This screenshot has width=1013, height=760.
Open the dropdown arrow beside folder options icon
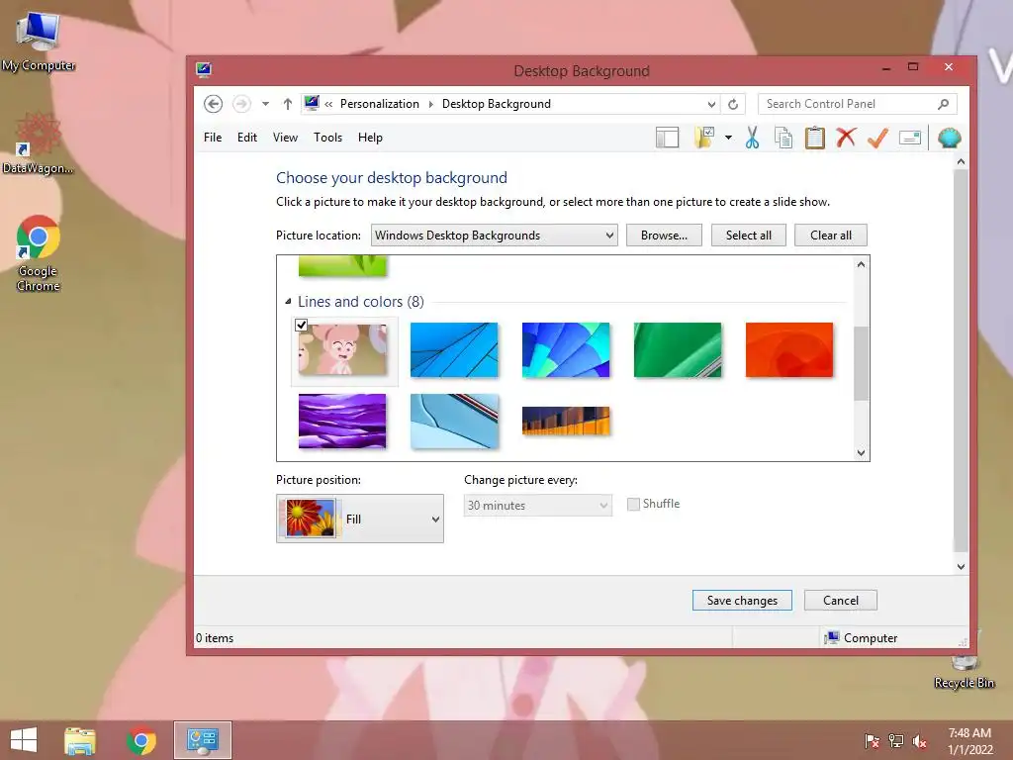pyautogui.click(x=728, y=138)
